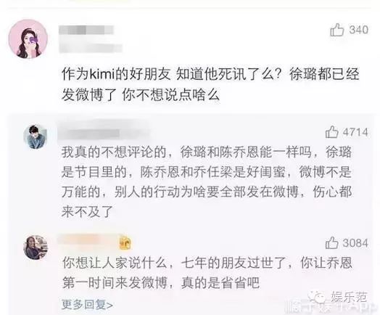Like the comment with 340 likes
Image resolution: width=380 pixels, height=315 pixels.
click(x=337, y=30)
